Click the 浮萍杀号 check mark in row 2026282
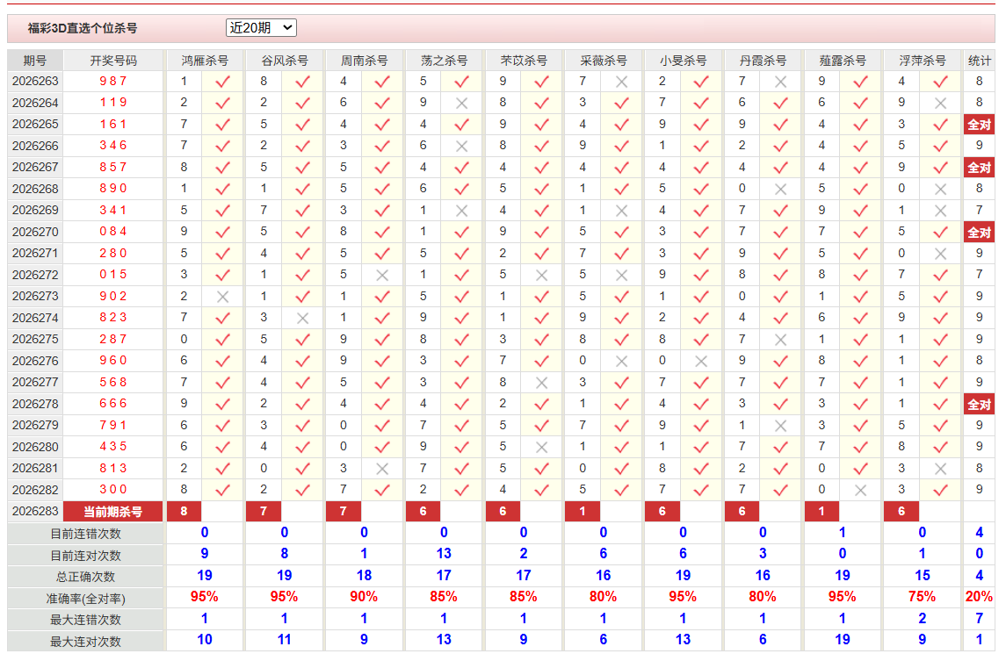This screenshot has height=661, width=1006. (x=940, y=491)
